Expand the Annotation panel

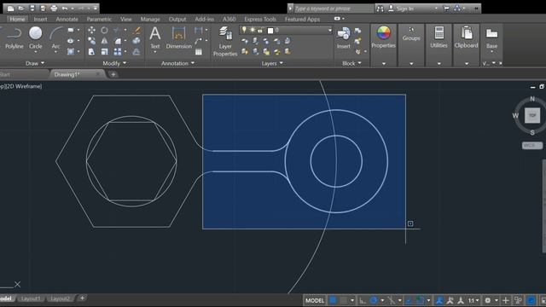(178, 63)
